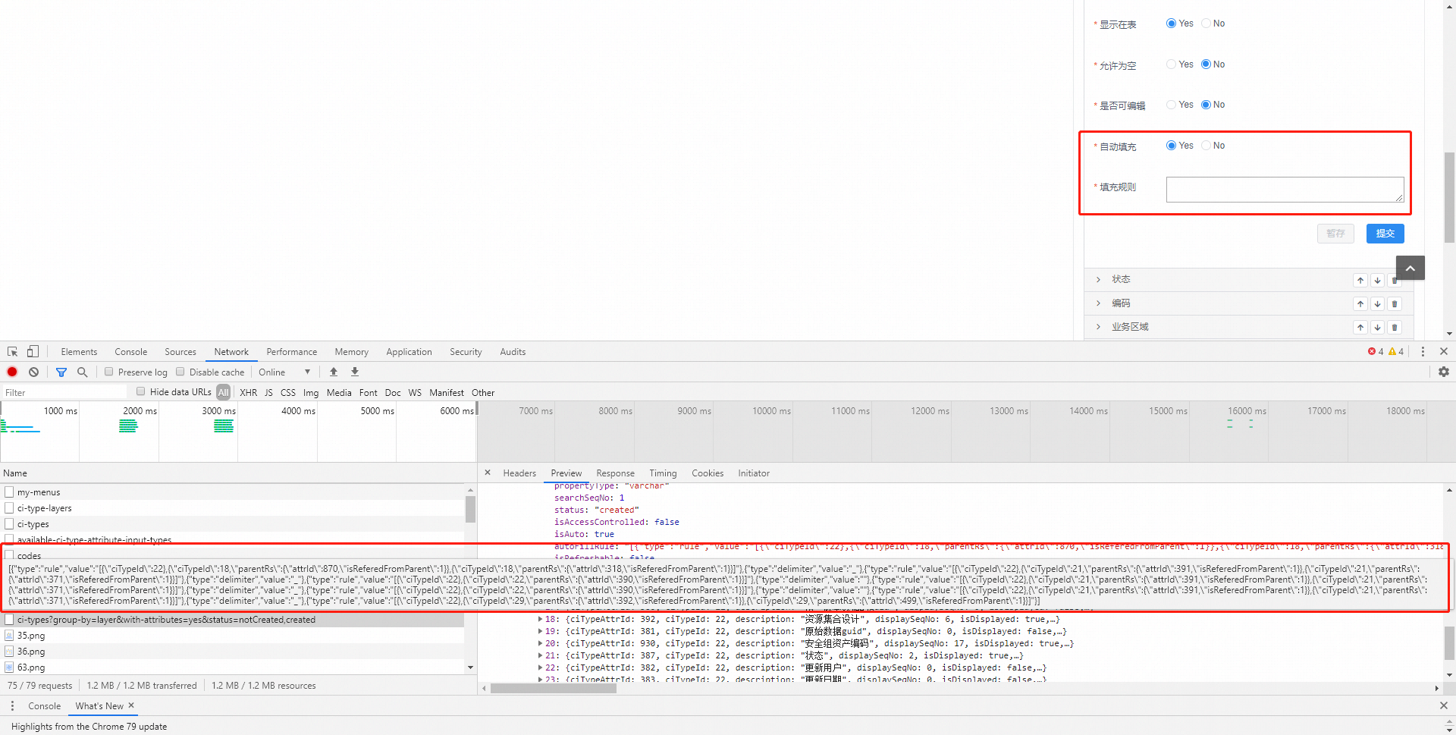Screen dimensions: 1456x735
Task: Expand entry 18 in the Preview panel
Action: point(540,619)
